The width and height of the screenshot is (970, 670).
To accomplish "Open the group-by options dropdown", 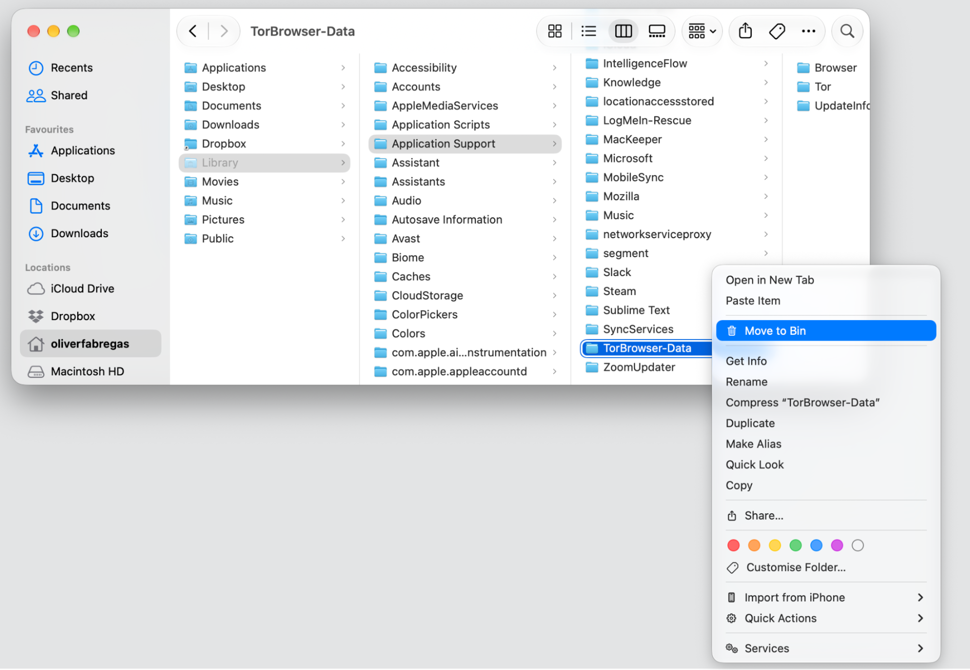I will pyautogui.click(x=702, y=31).
